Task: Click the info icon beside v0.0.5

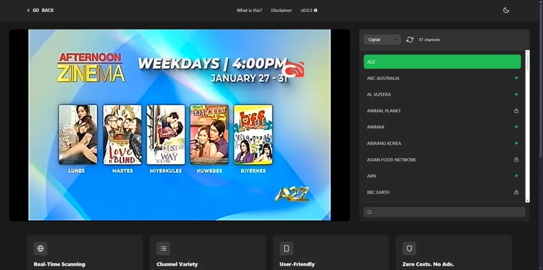Action: tap(316, 10)
